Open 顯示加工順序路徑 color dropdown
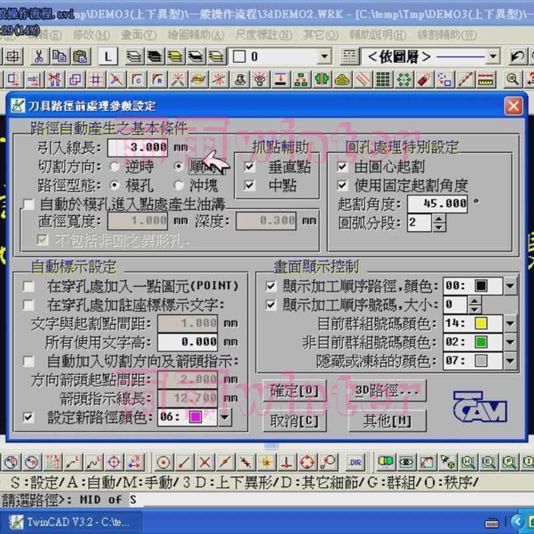The width and height of the screenshot is (534, 534). [x=510, y=286]
